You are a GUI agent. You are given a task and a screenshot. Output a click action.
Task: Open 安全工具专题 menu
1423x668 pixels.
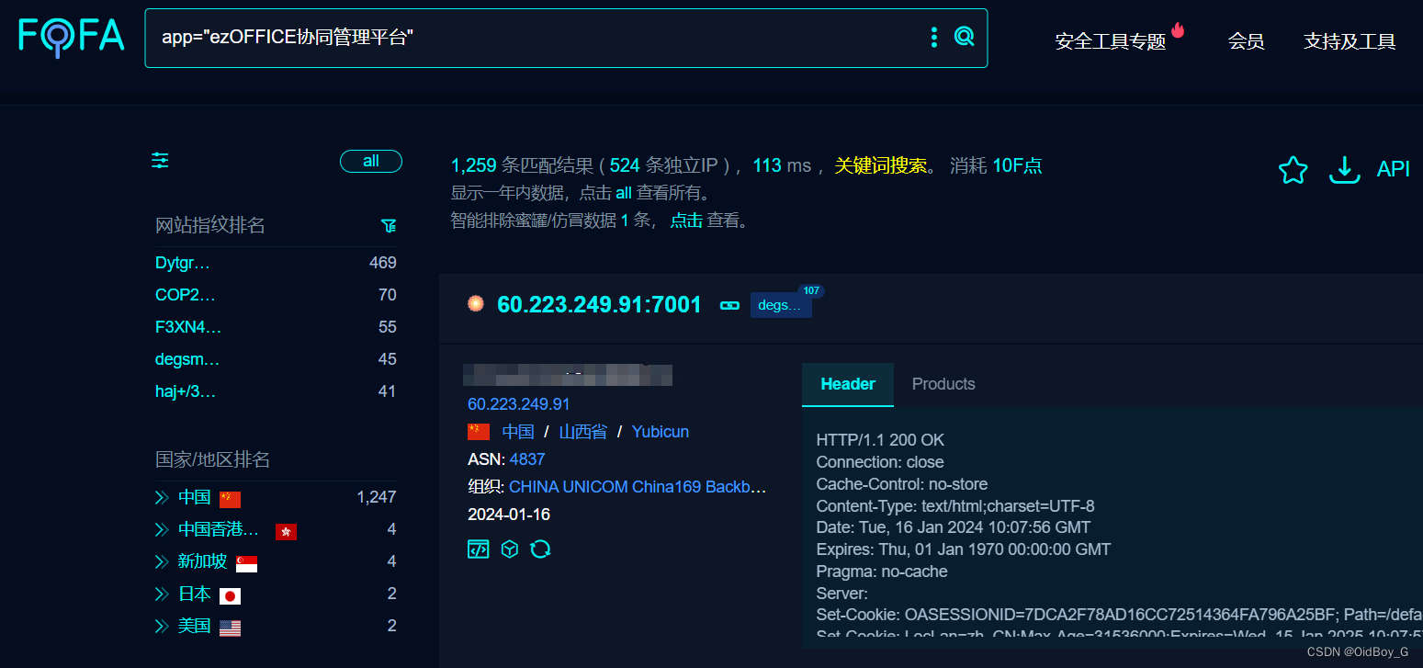coord(1110,41)
